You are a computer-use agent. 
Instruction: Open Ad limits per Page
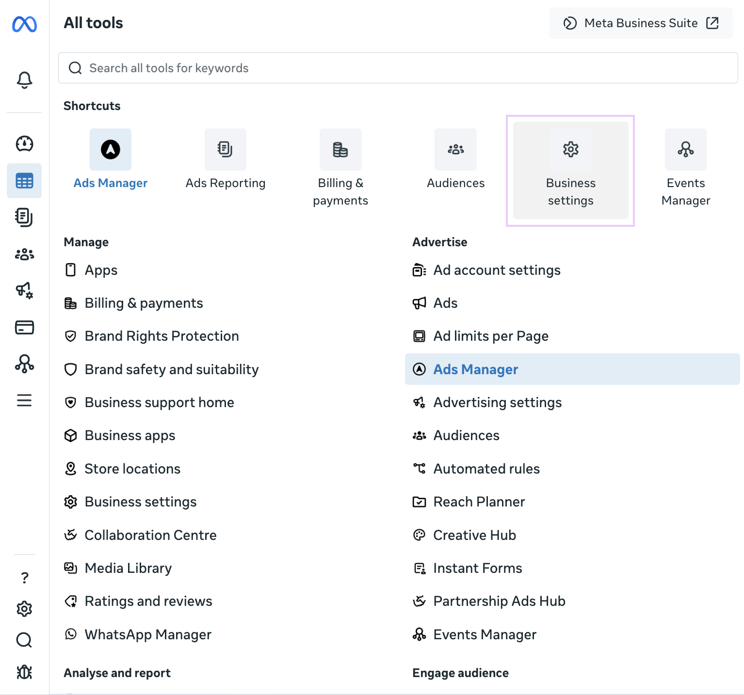click(481, 336)
